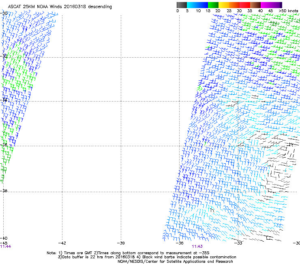The width and height of the screenshot is (300, 264).
Task: Click the '-32' latitude label on left axis
Action: click(x=4, y=56)
